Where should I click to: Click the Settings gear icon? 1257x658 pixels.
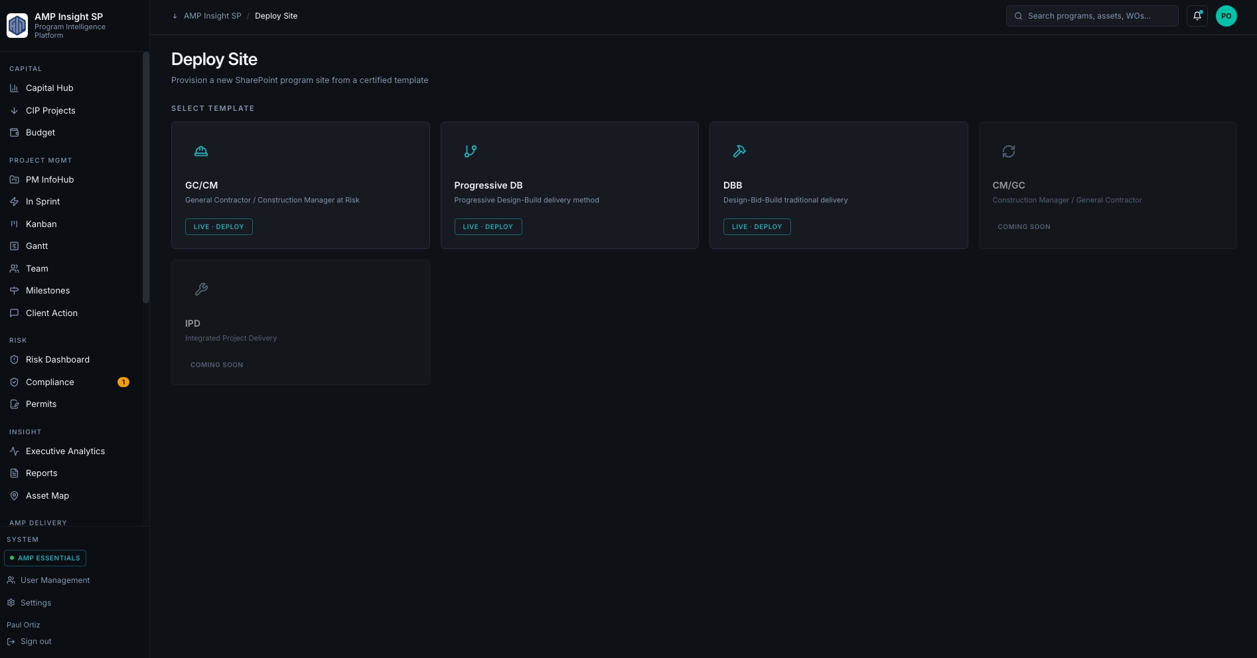click(11, 603)
